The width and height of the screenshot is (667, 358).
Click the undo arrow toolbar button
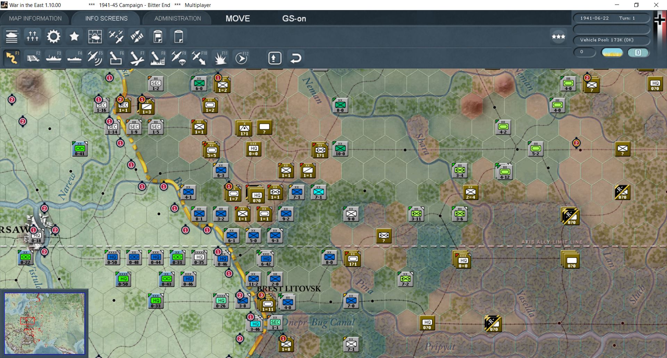coord(296,58)
